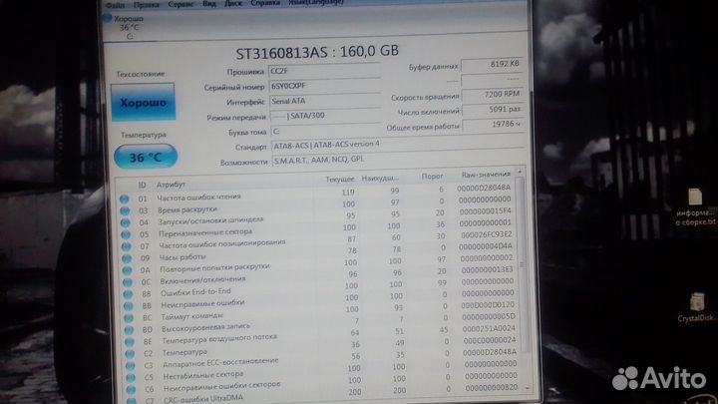Click the Прошивка field with CC2F
This screenshot has height=404, width=718.
pos(324,71)
